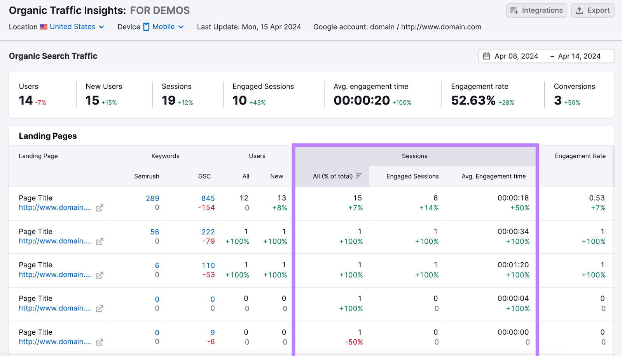Open Semrush keywords count 289
The height and width of the screenshot is (356, 622).
[152, 198]
